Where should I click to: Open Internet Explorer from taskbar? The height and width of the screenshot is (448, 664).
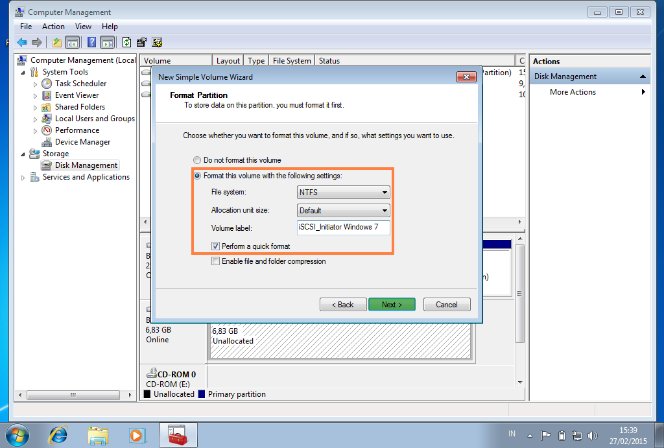58,435
